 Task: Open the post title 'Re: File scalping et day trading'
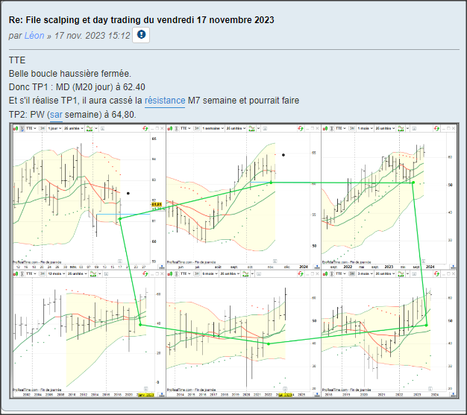(141, 20)
